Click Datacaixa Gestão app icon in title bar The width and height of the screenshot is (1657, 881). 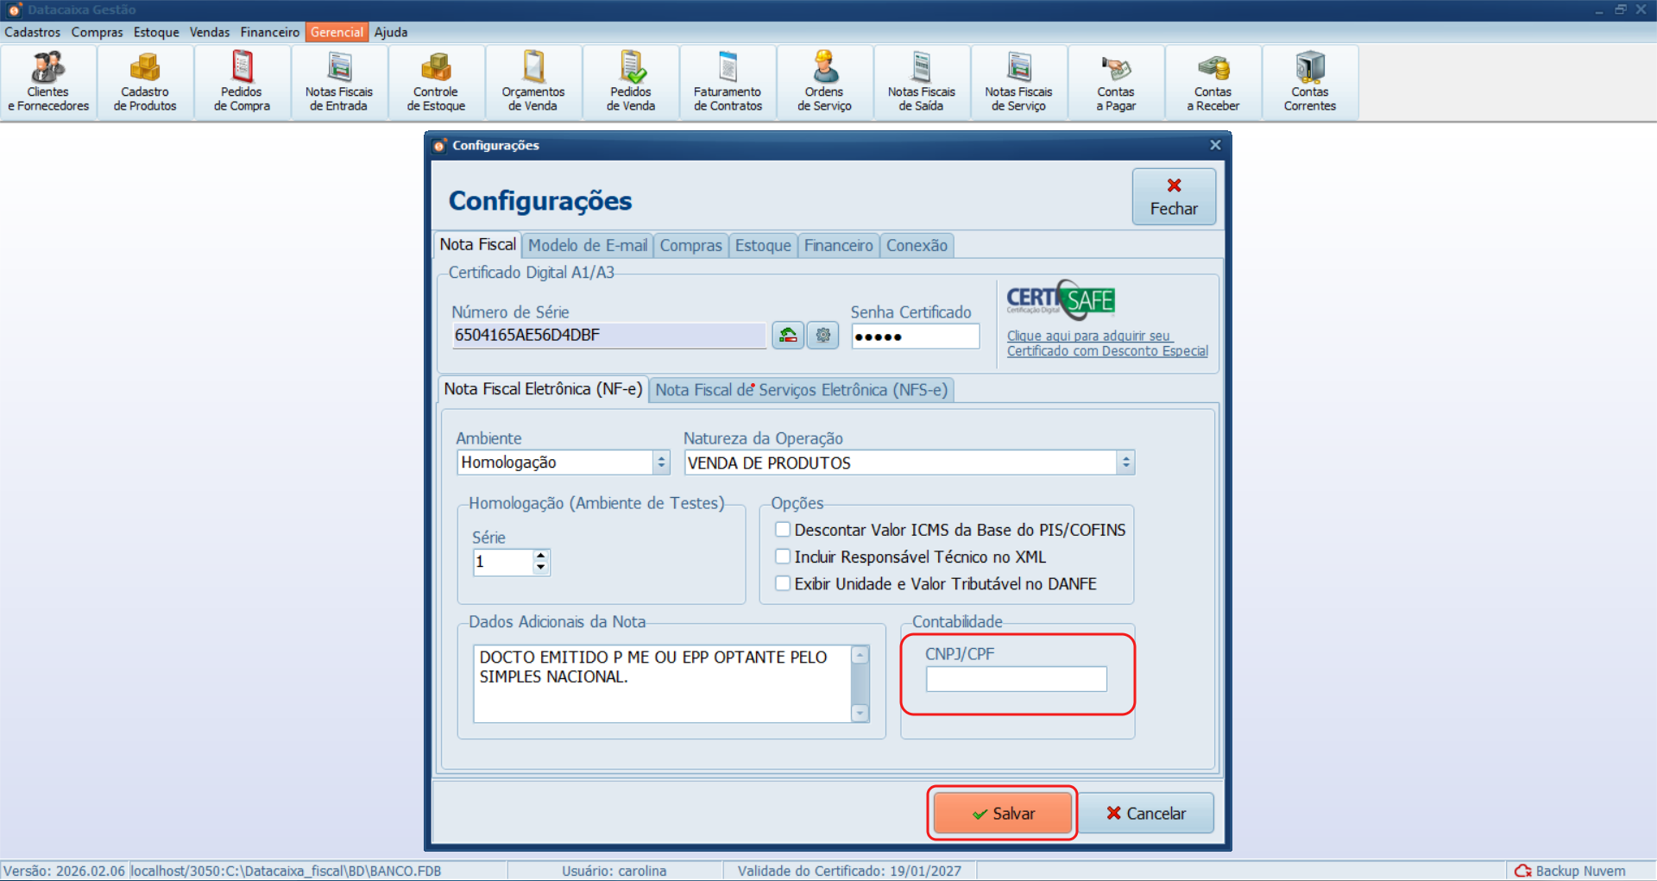14,9
